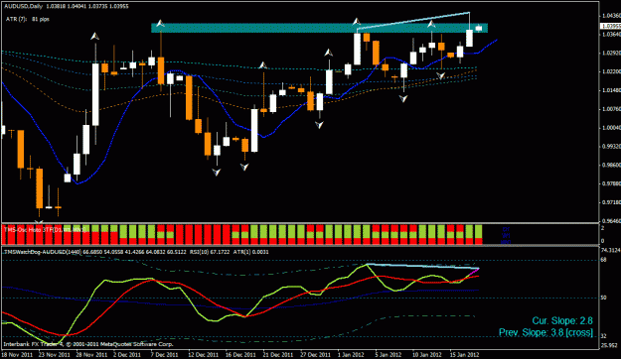Click the oscillator scale value 68
The width and height of the screenshot is (621, 359).
[603, 260]
